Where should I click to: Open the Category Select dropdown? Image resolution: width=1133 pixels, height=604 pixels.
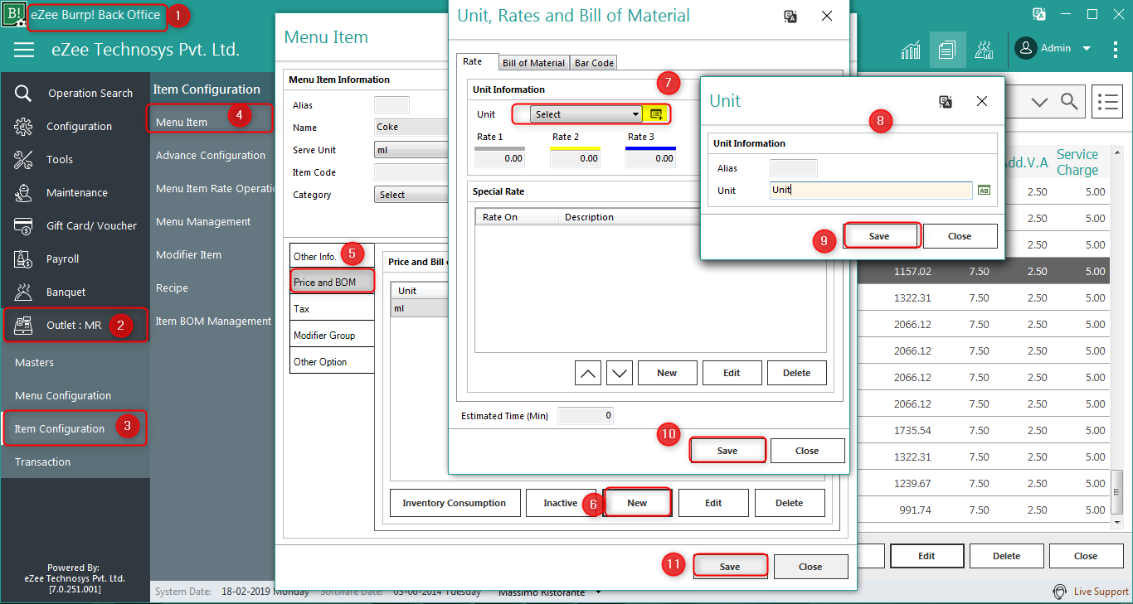tap(411, 195)
